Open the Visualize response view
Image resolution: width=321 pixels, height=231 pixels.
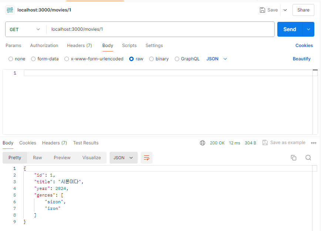click(x=91, y=158)
